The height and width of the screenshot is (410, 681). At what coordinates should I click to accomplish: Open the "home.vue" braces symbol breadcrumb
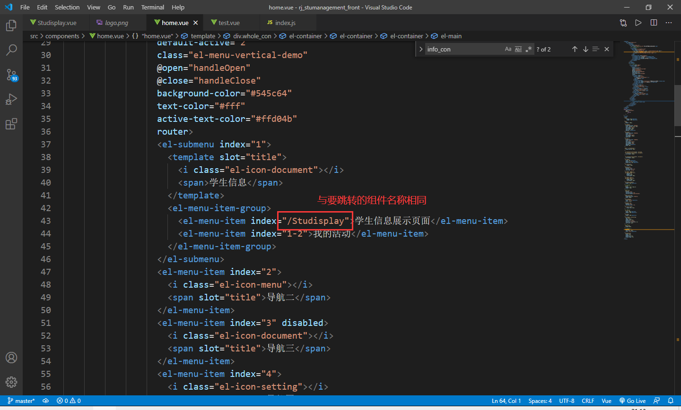pyautogui.click(x=153, y=36)
